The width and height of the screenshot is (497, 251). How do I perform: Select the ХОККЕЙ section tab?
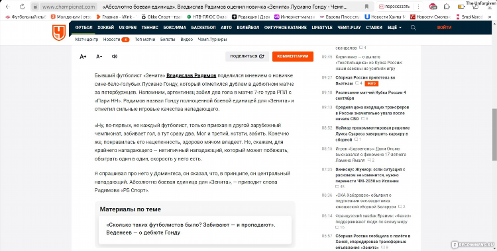pos(105,28)
